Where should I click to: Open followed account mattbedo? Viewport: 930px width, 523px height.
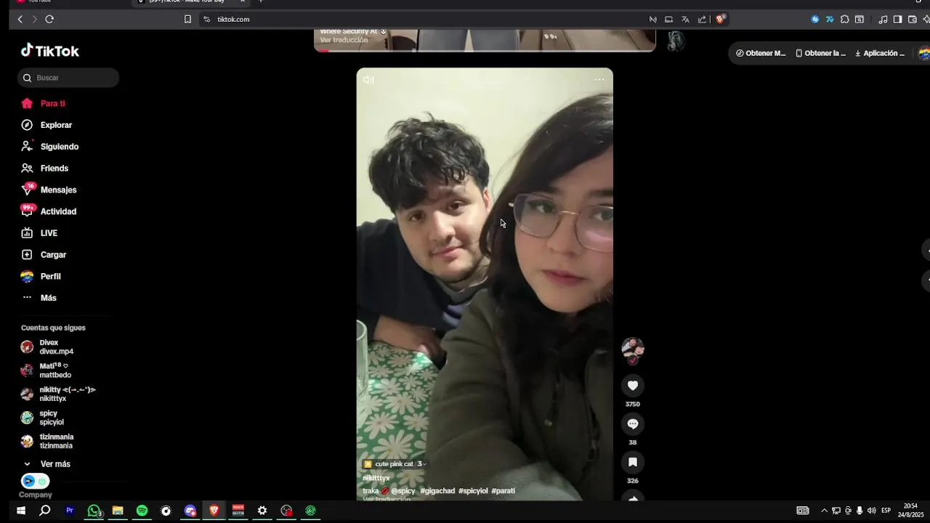point(46,370)
